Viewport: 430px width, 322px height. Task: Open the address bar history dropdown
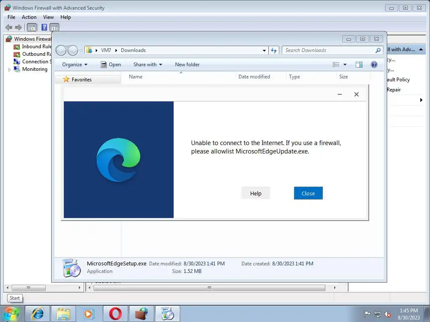point(264,50)
